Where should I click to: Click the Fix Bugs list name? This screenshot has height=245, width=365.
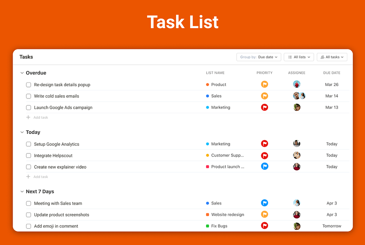(x=219, y=226)
